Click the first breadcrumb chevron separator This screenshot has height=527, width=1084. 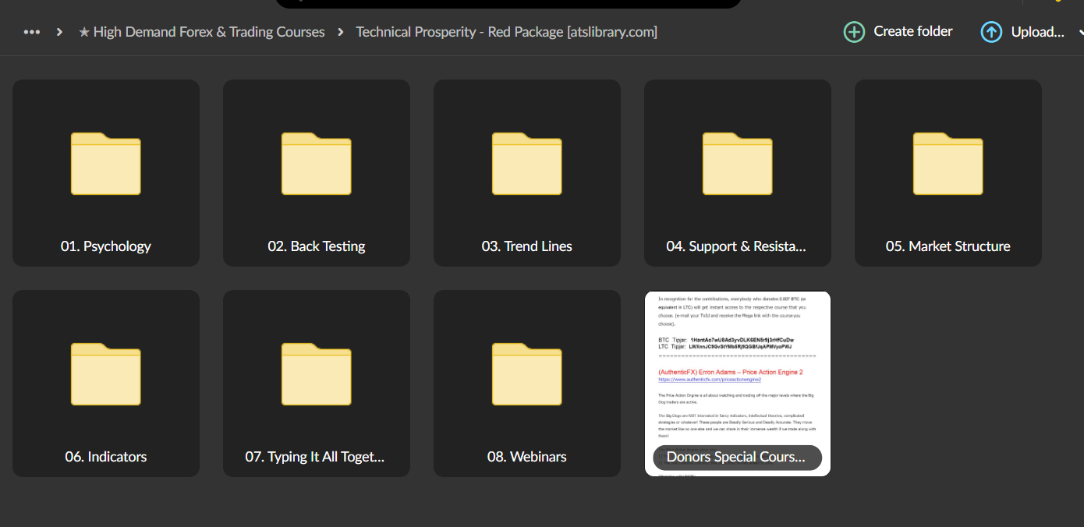[58, 32]
